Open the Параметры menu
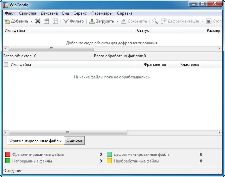 point(102,13)
